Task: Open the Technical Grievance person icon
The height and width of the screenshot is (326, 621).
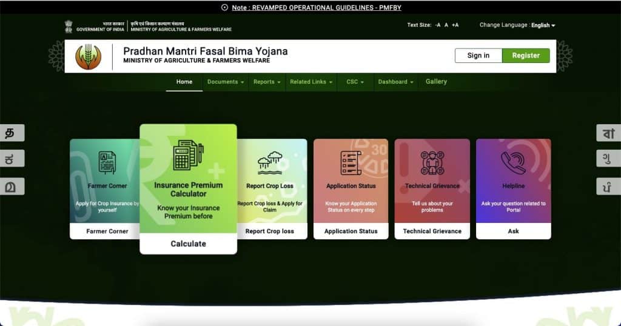Action: (432, 162)
